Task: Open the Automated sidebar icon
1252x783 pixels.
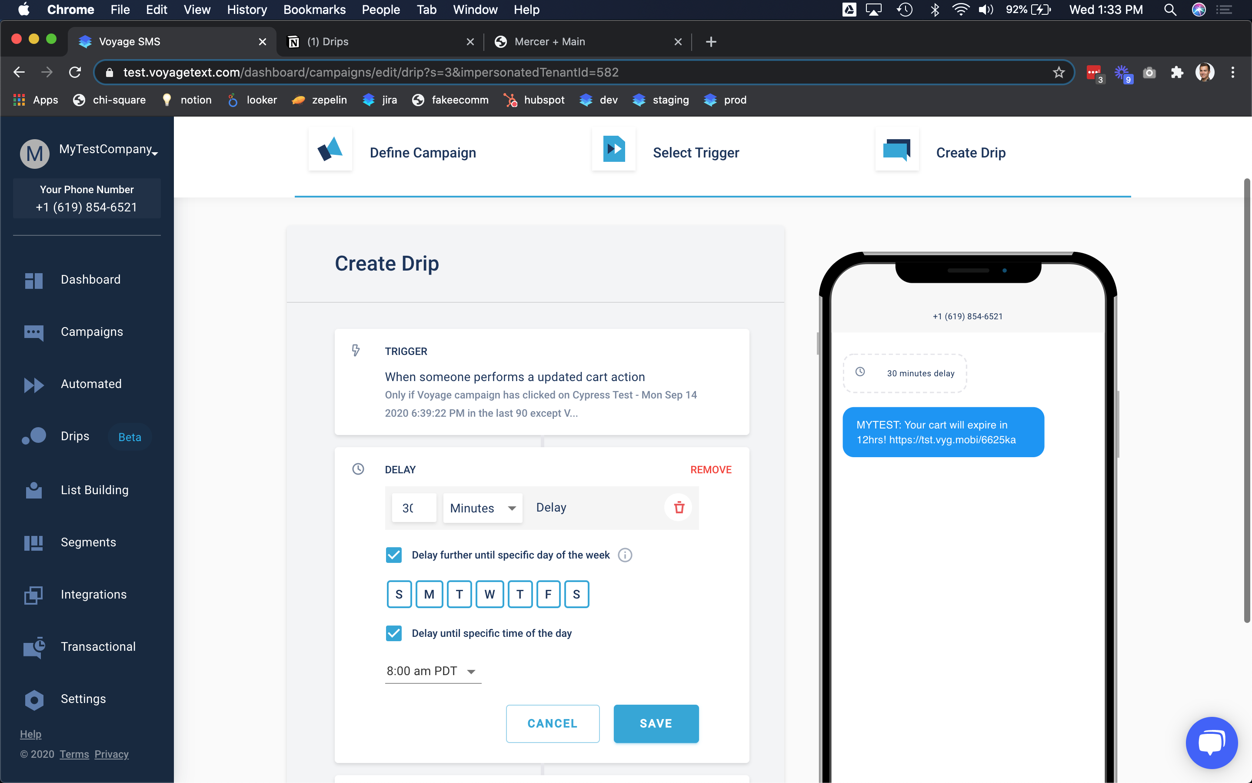Action: coord(33,385)
